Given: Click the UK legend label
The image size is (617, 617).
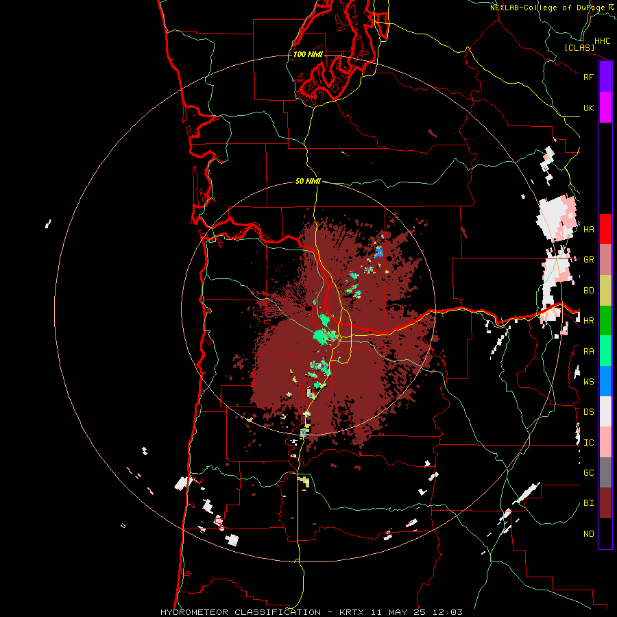Looking at the screenshot, I should click(588, 108).
